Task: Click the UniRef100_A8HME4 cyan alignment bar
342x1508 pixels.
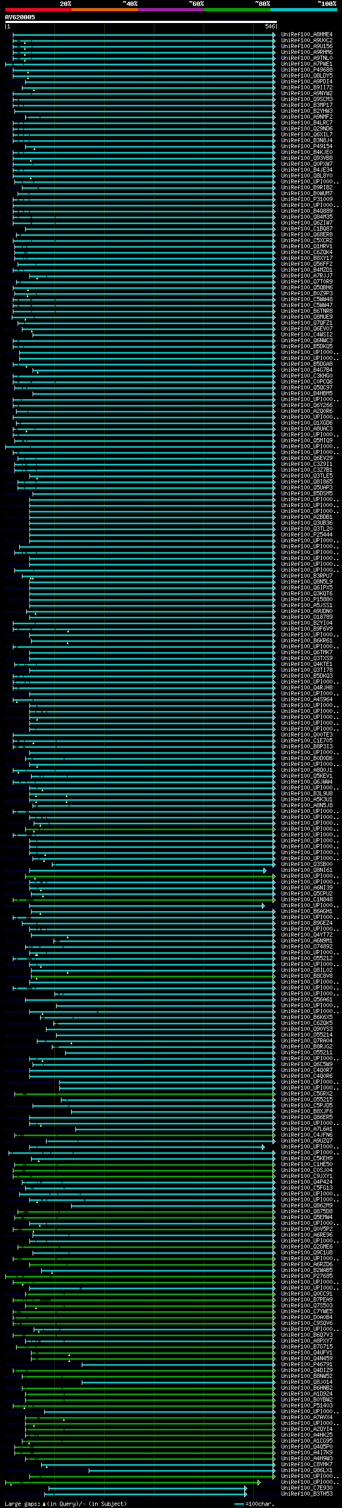Action: [144, 35]
